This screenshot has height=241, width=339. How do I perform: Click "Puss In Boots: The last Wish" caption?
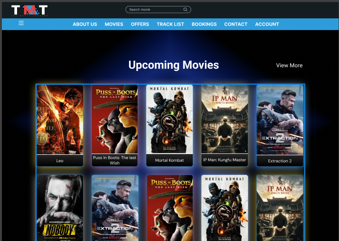point(115,160)
